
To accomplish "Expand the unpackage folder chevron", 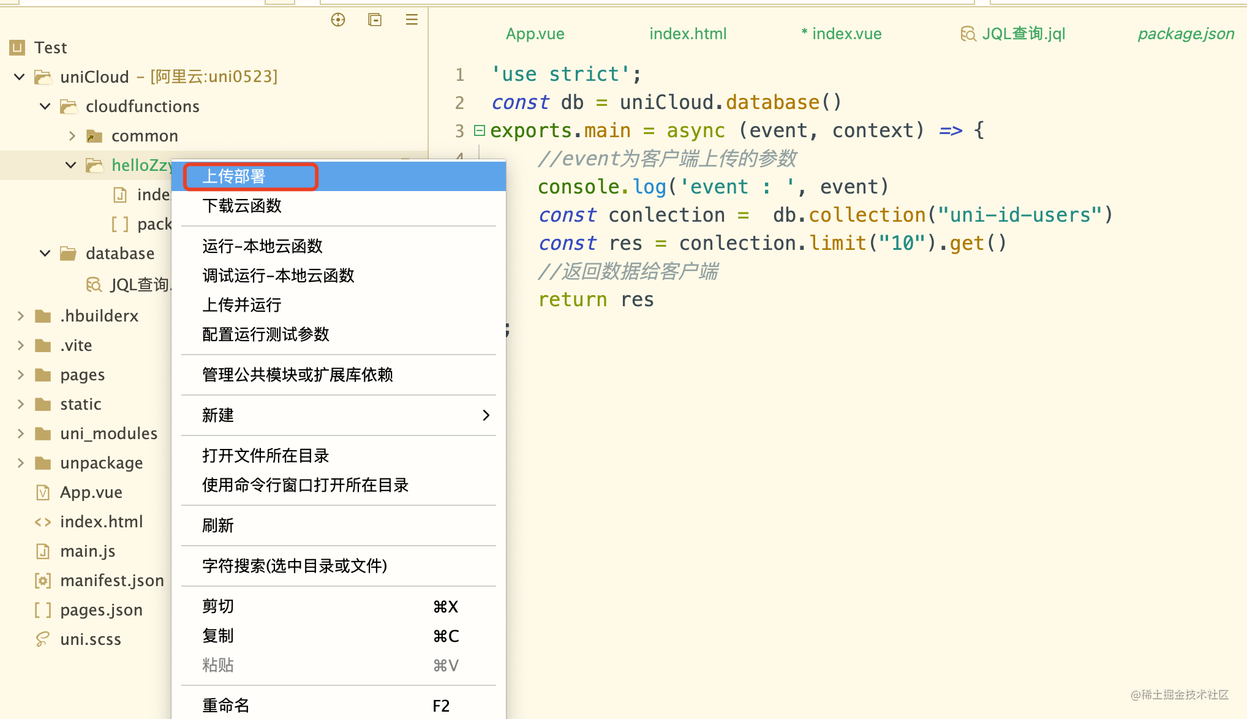I will pyautogui.click(x=21, y=463).
